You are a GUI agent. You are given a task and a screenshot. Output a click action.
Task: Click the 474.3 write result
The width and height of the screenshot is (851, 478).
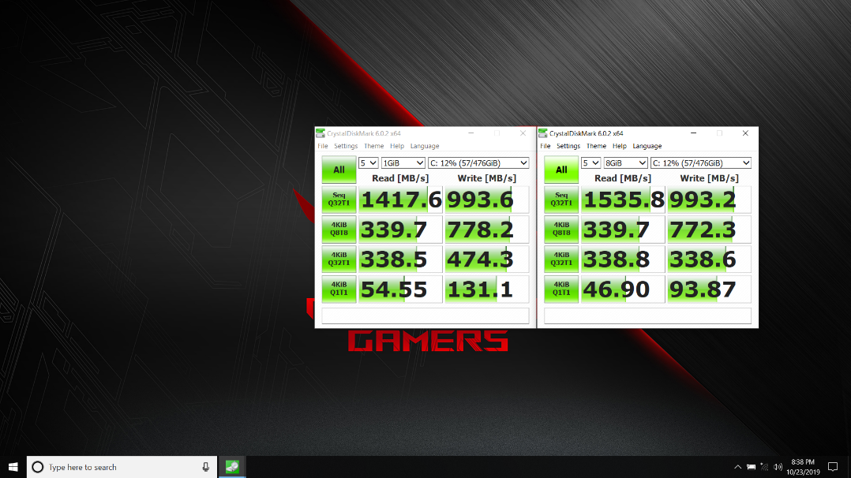pyautogui.click(x=487, y=259)
